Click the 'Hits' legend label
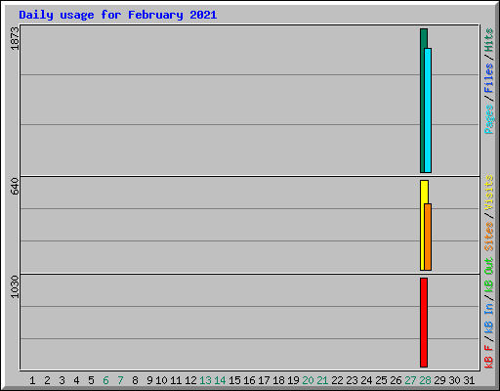The image size is (500, 391). click(x=488, y=40)
